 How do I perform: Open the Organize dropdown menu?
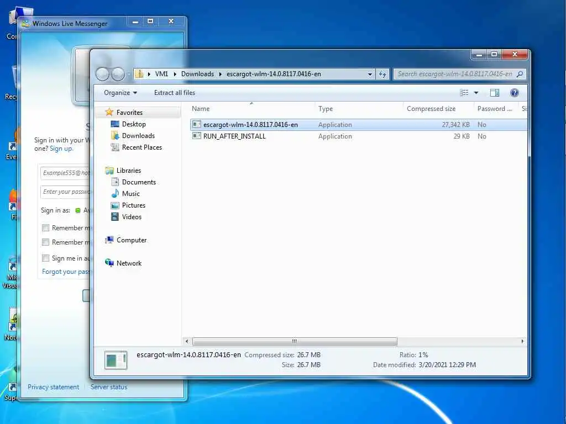[120, 93]
